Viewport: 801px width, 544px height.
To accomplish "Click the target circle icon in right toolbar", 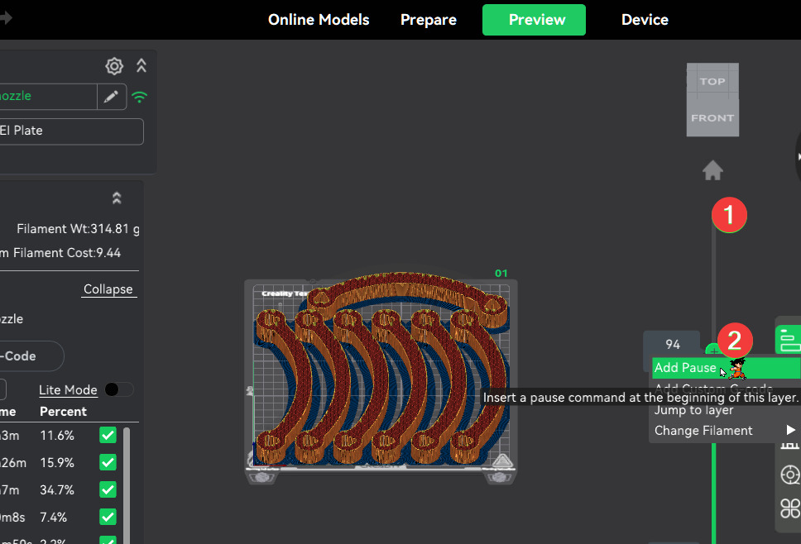I will point(790,475).
